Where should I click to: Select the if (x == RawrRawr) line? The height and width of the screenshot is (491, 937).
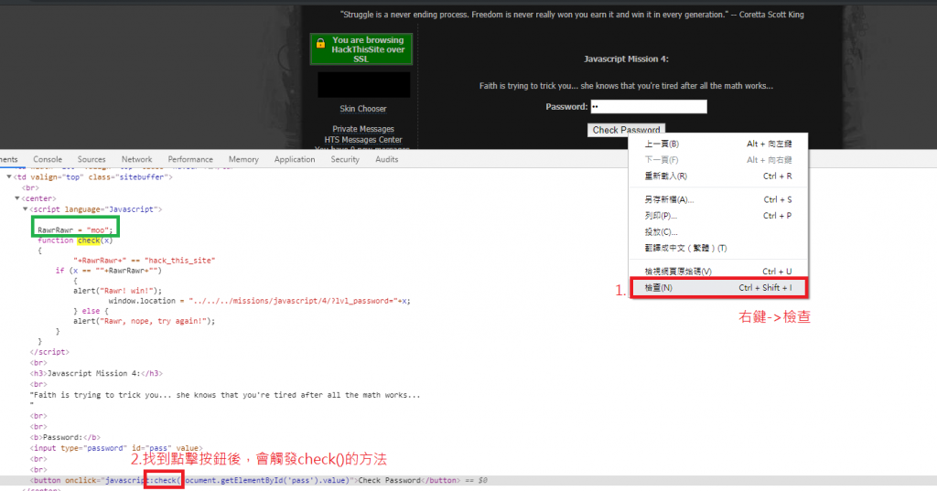click(108, 271)
